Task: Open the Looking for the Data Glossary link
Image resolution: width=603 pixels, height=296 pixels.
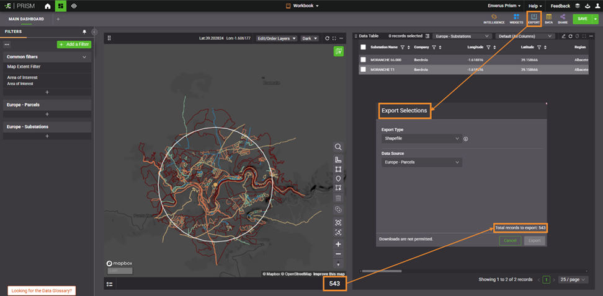Action: 42,290
